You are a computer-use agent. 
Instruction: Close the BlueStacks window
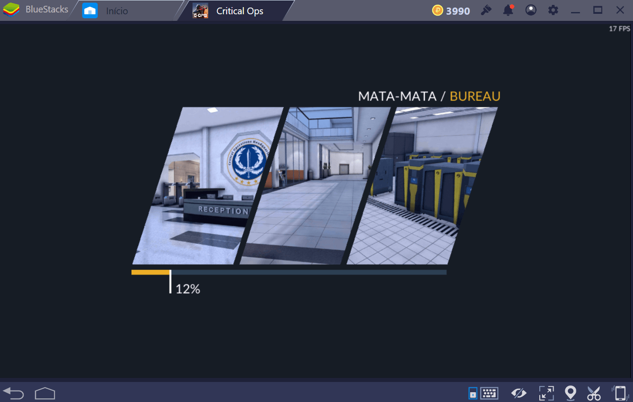620,10
